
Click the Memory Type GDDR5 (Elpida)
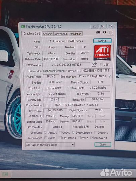tap(58, 94)
